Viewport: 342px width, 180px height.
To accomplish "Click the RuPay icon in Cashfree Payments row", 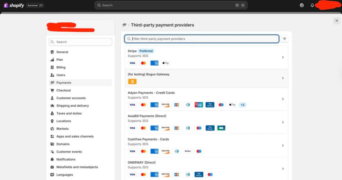I will coord(188,151).
